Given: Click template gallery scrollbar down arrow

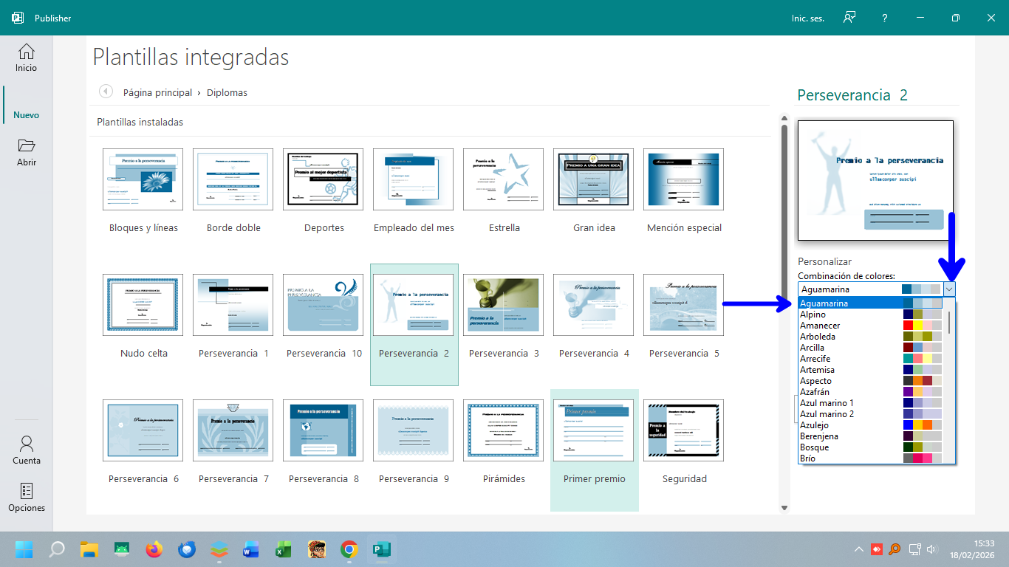Looking at the screenshot, I should pos(784,507).
